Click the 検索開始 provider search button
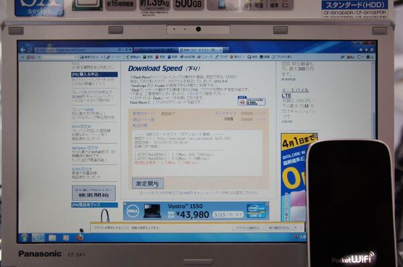The height and width of the screenshot is (267, 403). (x=93, y=193)
